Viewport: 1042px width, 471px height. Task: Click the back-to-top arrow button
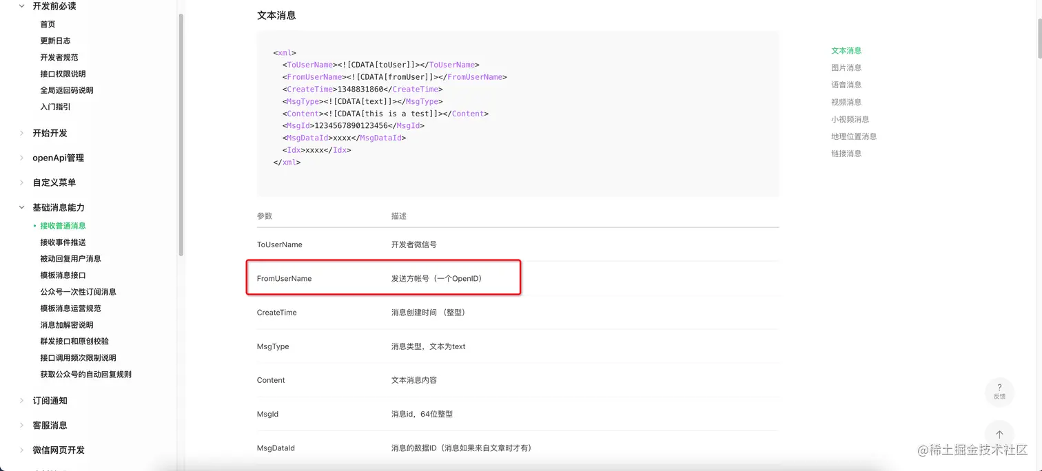(999, 435)
